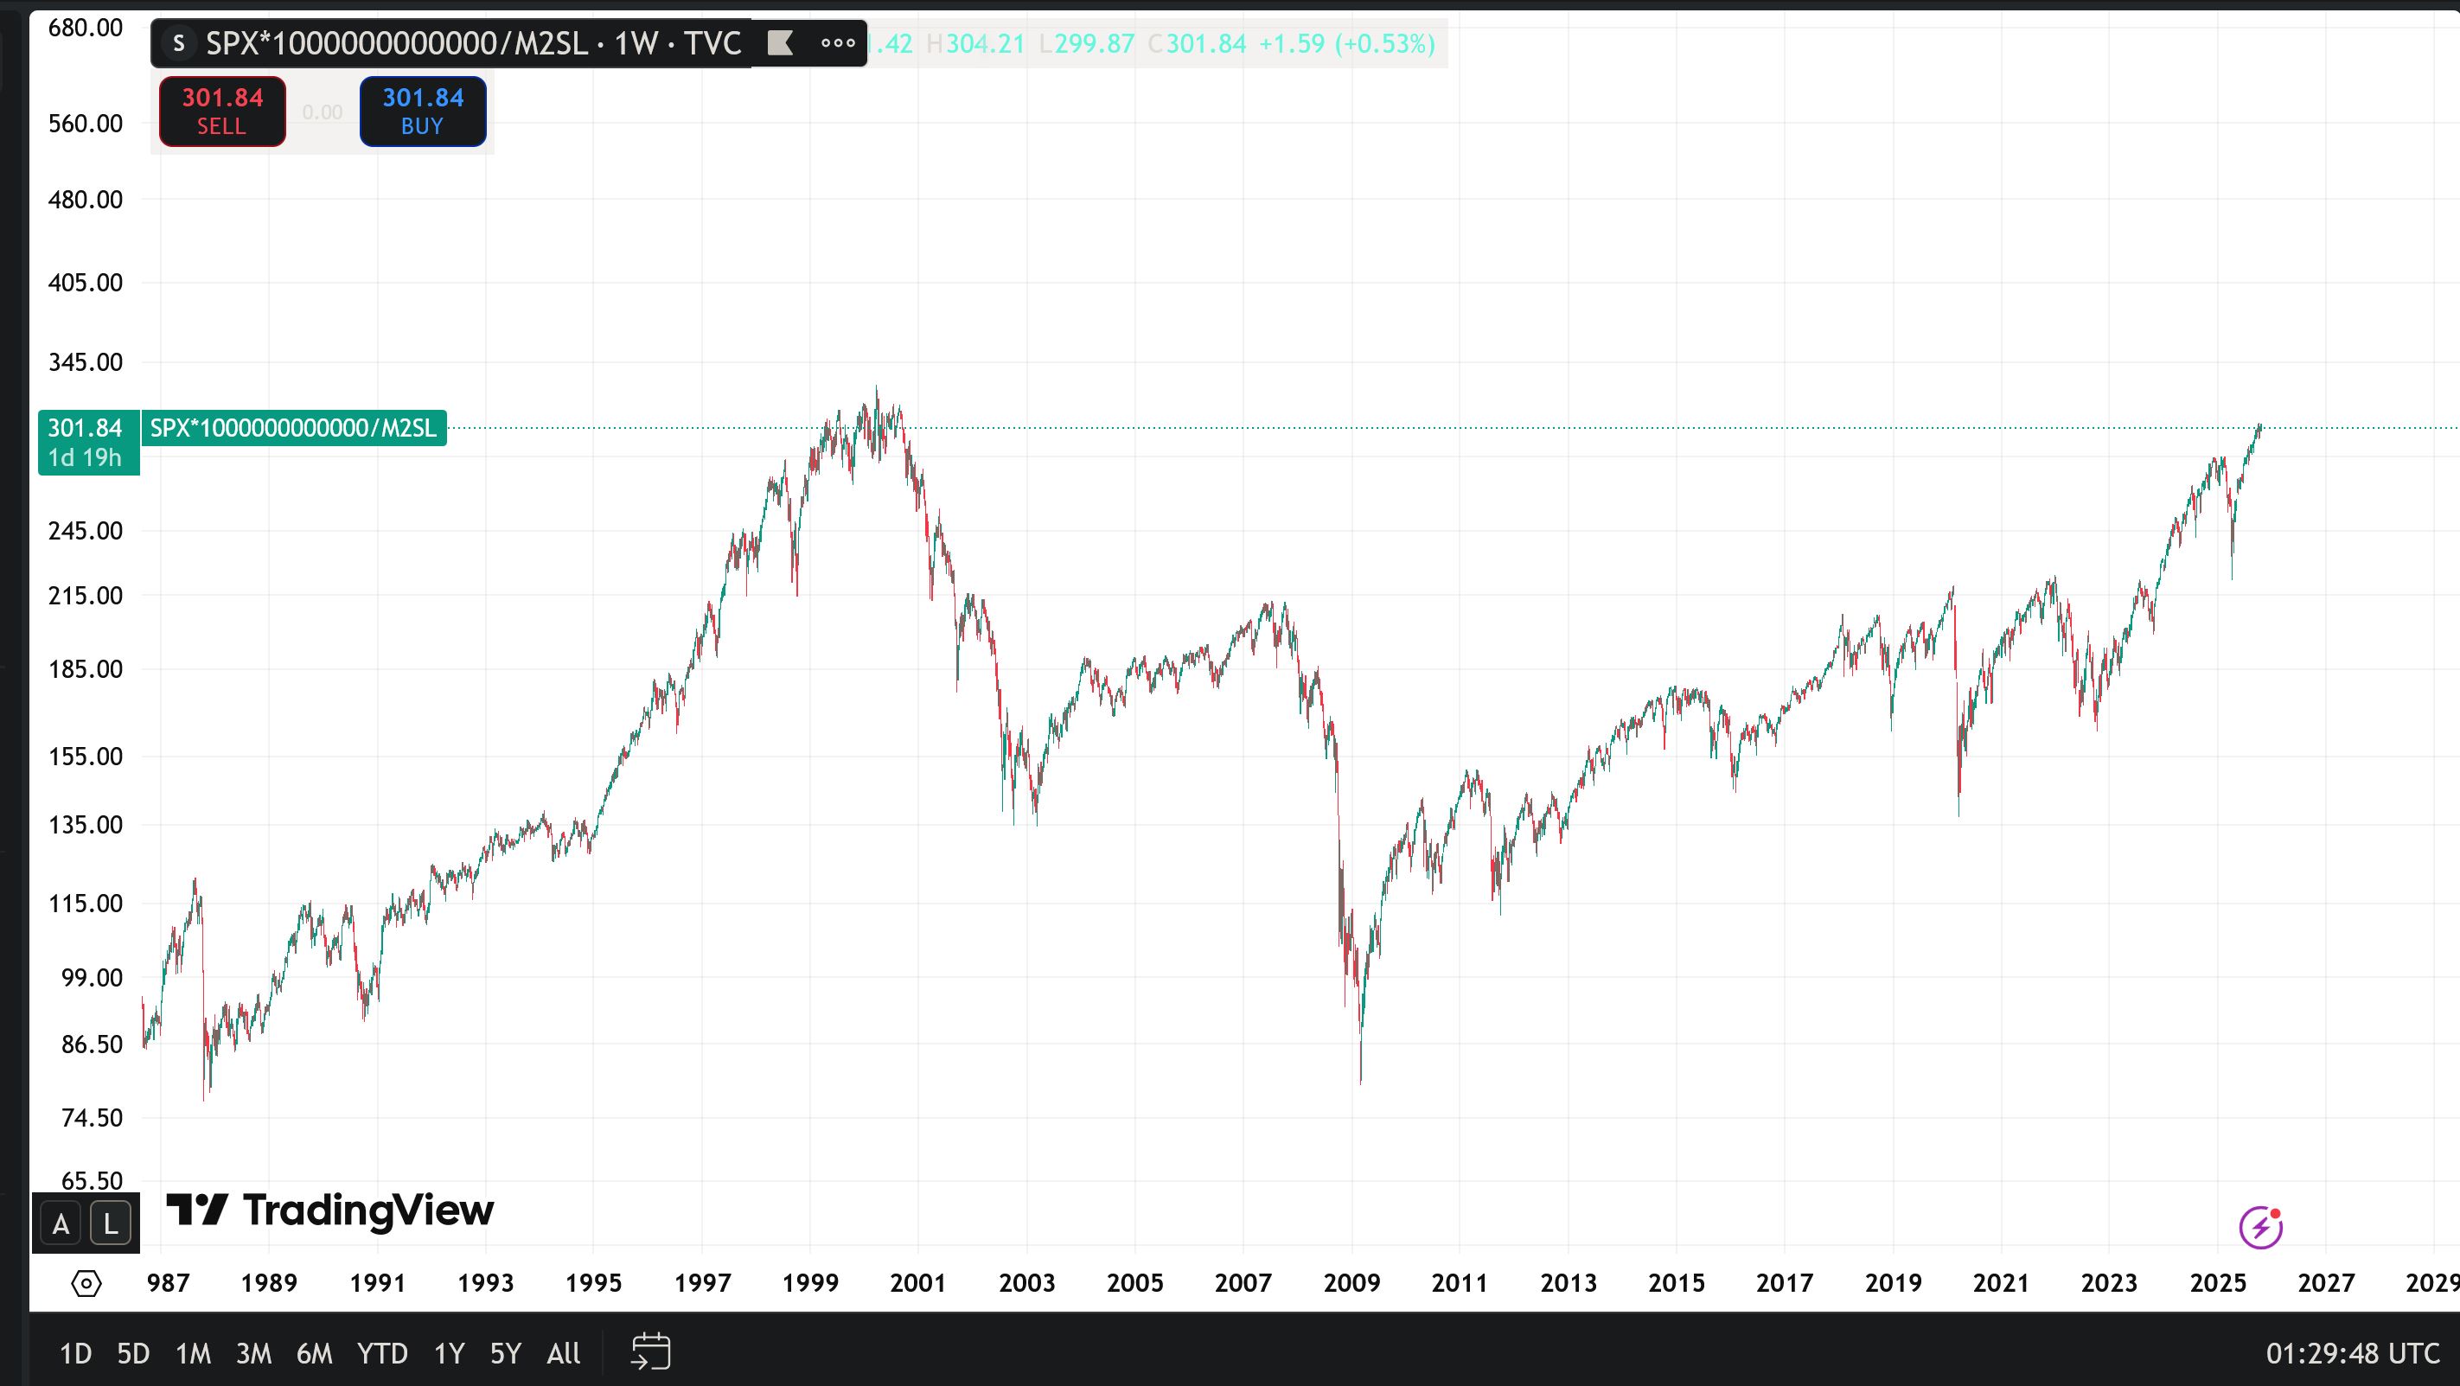Click the TradingView logo
2460x1386 pixels.
point(330,1210)
